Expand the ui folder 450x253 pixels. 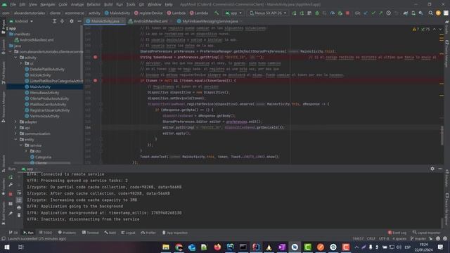(21, 63)
